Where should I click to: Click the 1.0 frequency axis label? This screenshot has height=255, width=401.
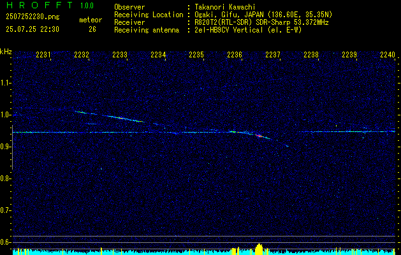click(x=5, y=115)
